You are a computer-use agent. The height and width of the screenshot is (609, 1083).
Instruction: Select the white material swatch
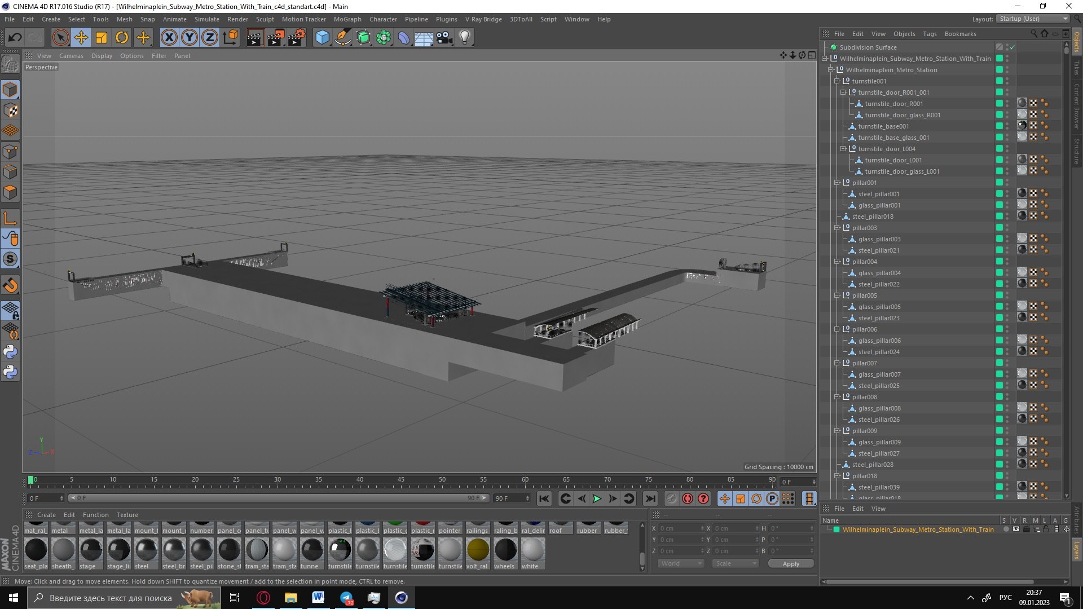click(532, 554)
